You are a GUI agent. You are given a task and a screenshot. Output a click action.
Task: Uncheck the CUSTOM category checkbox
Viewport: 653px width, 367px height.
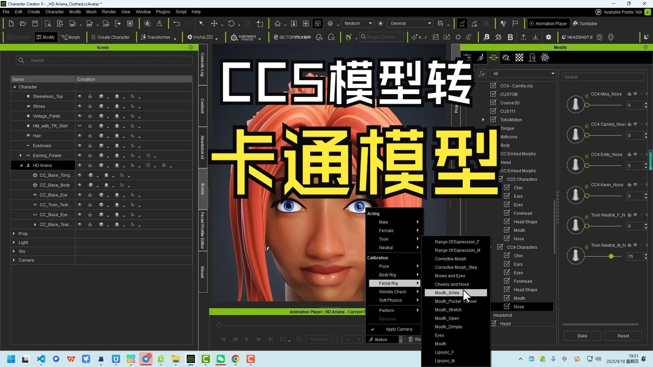coord(493,94)
